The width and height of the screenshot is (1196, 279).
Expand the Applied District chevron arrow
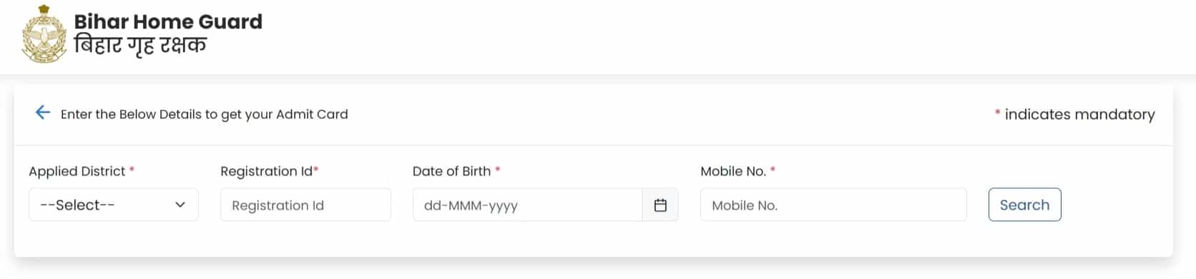[x=180, y=205]
